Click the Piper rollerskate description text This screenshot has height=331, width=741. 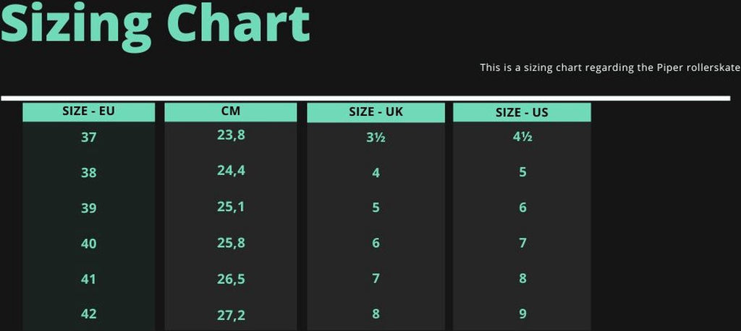(x=610, y=67)
